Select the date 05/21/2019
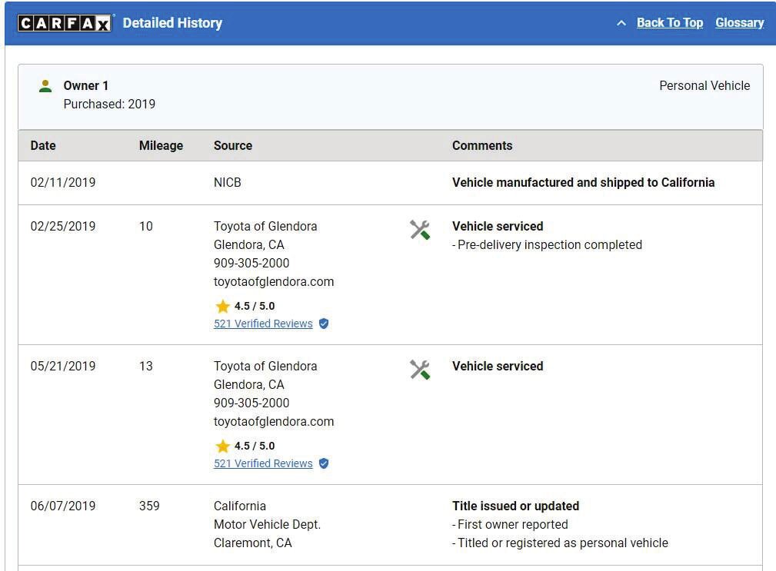Viewport: 776px width, 571px height. [x=63, y=367]
